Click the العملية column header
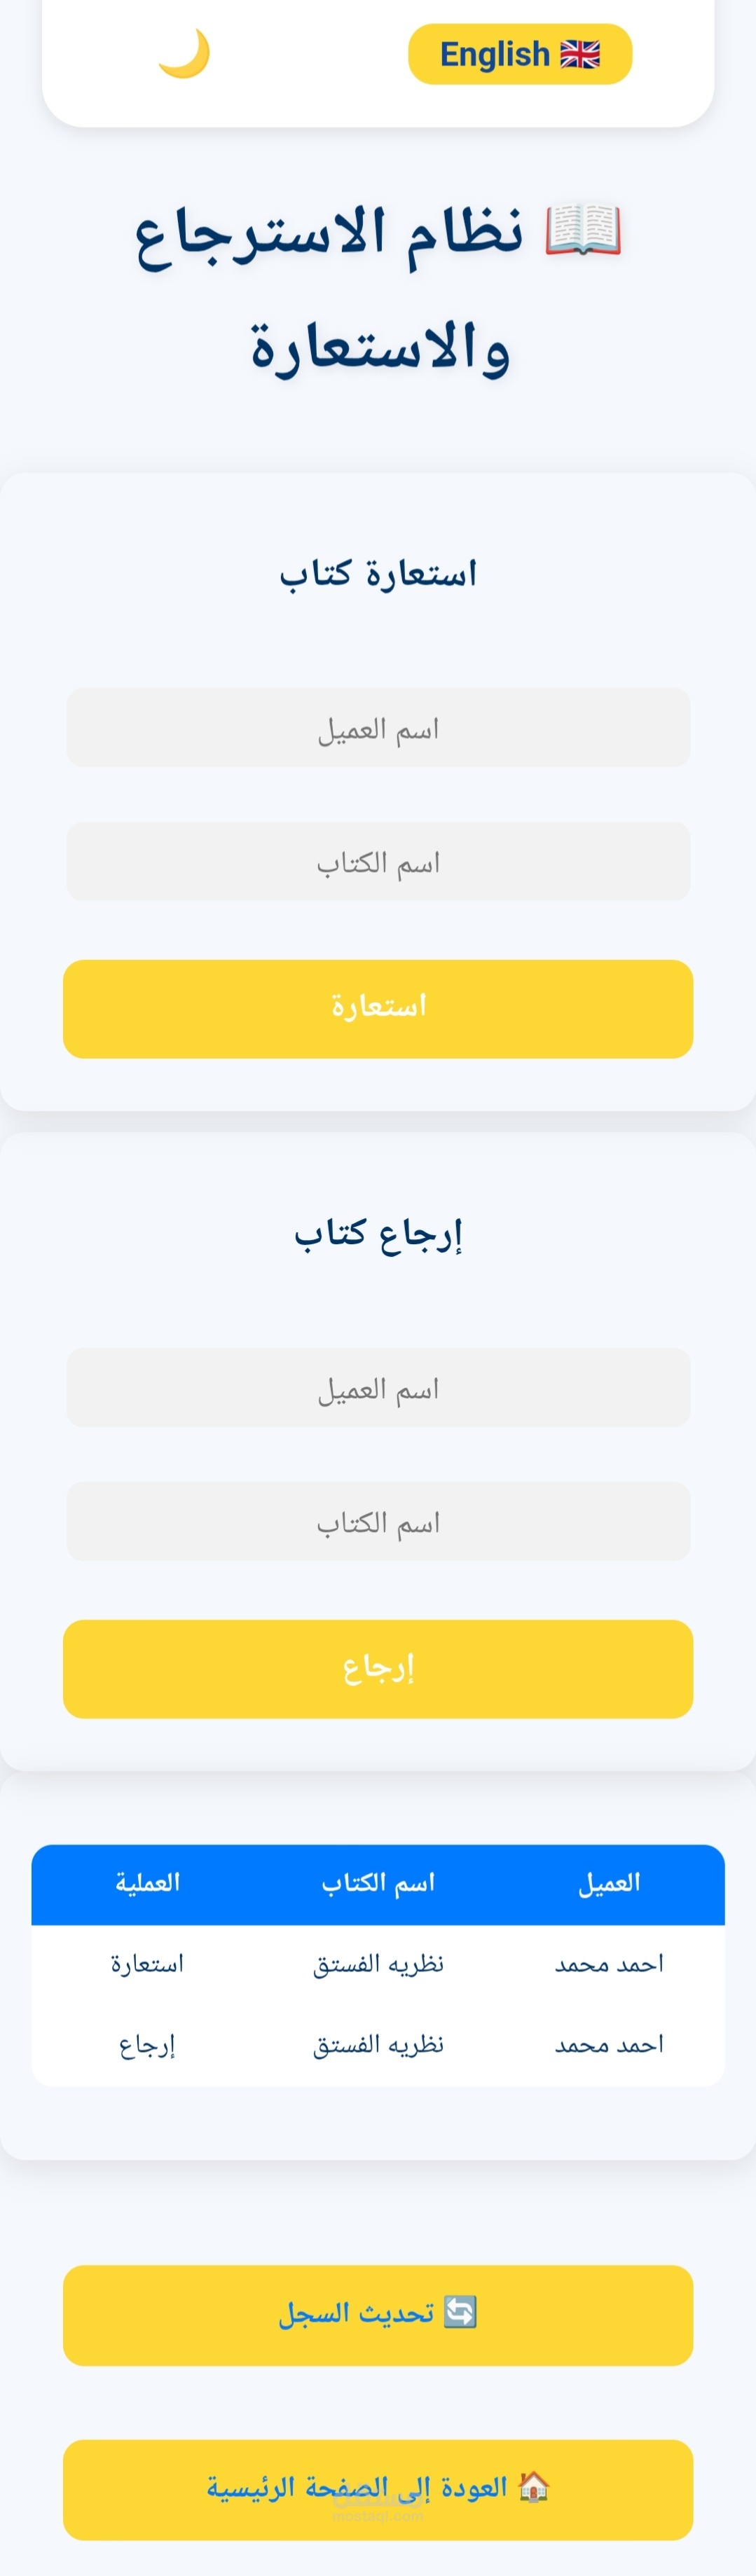 point(147,1884)
